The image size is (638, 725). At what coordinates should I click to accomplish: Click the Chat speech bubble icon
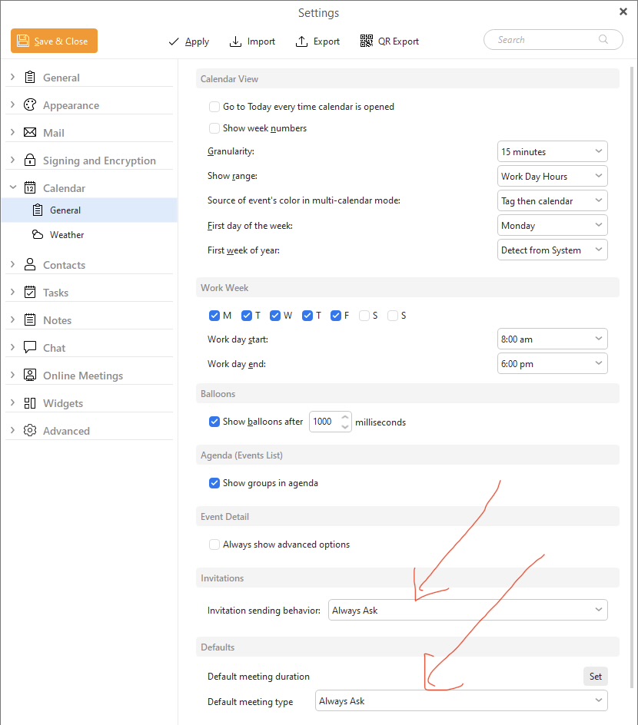30,348
